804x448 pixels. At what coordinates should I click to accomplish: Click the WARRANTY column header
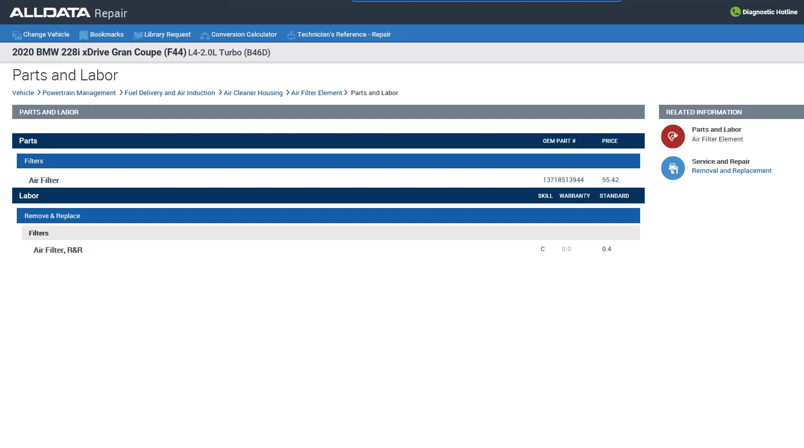click(575, 196)
